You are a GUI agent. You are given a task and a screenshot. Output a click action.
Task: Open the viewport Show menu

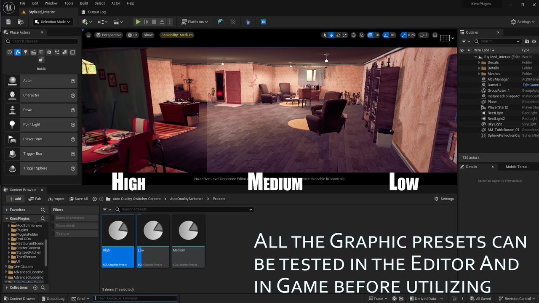148,35
